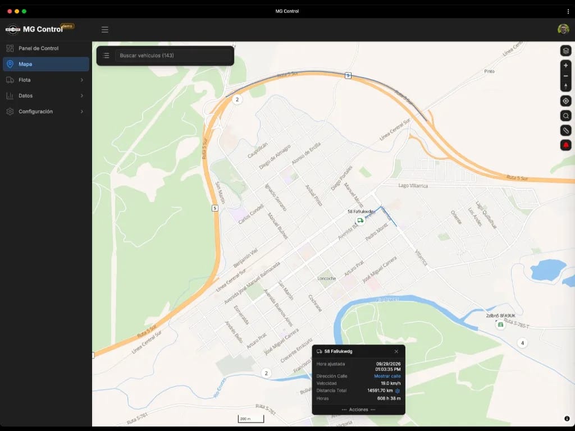Click the Datos chart icon in the sidebar

pyautogui.click(x=10, y=95)
